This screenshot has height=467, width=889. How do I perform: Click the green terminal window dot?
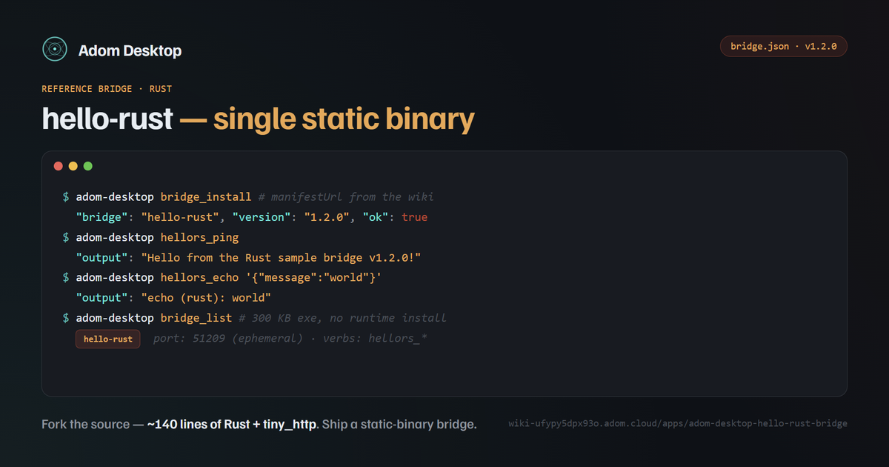(x=88, y=166)
